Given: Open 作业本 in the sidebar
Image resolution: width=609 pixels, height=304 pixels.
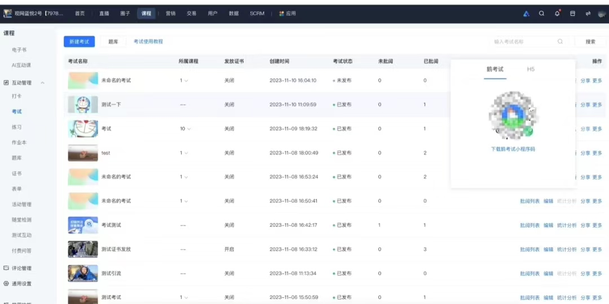Looking at the screenshot, I should coord(19,142).
